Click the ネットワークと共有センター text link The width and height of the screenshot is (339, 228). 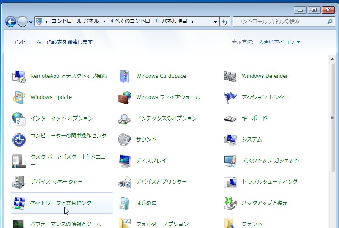click(63, 203)
